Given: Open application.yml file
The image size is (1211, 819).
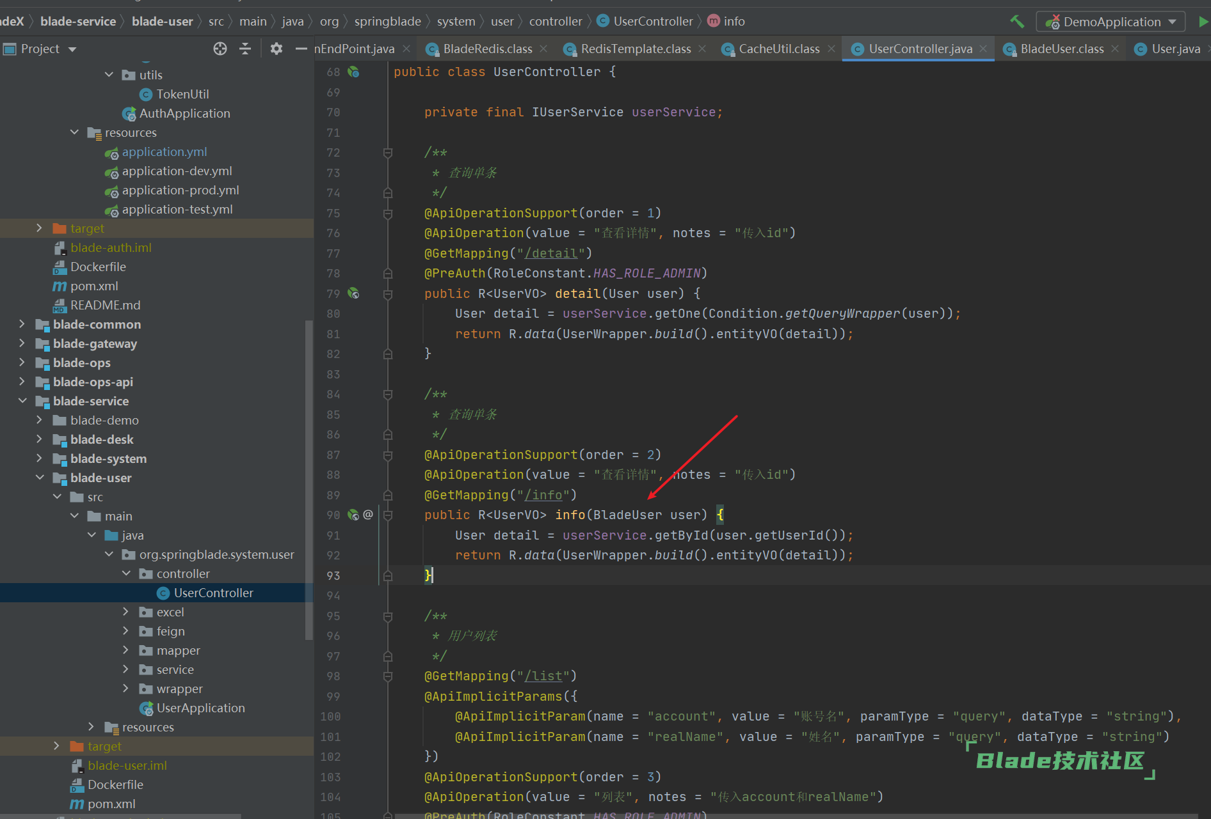Looking at the screenshot, I should click(164, 152).
